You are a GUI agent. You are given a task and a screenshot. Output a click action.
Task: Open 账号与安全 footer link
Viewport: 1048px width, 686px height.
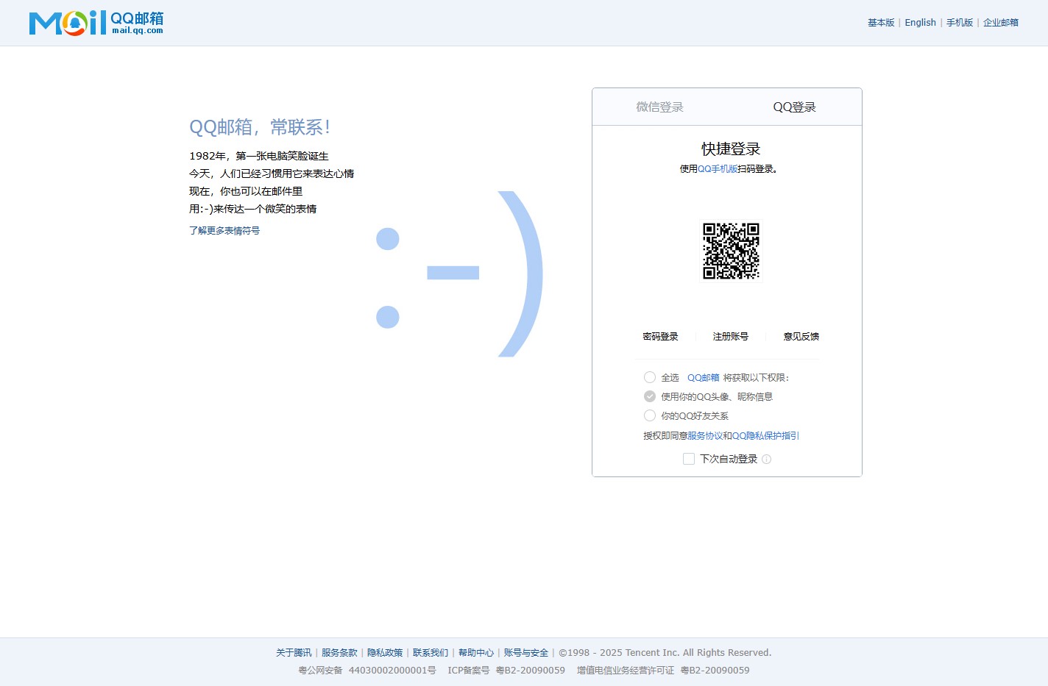526,653
